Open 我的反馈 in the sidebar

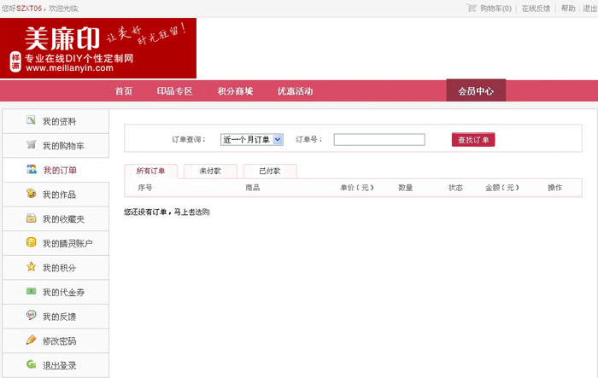tap(56, 317)
